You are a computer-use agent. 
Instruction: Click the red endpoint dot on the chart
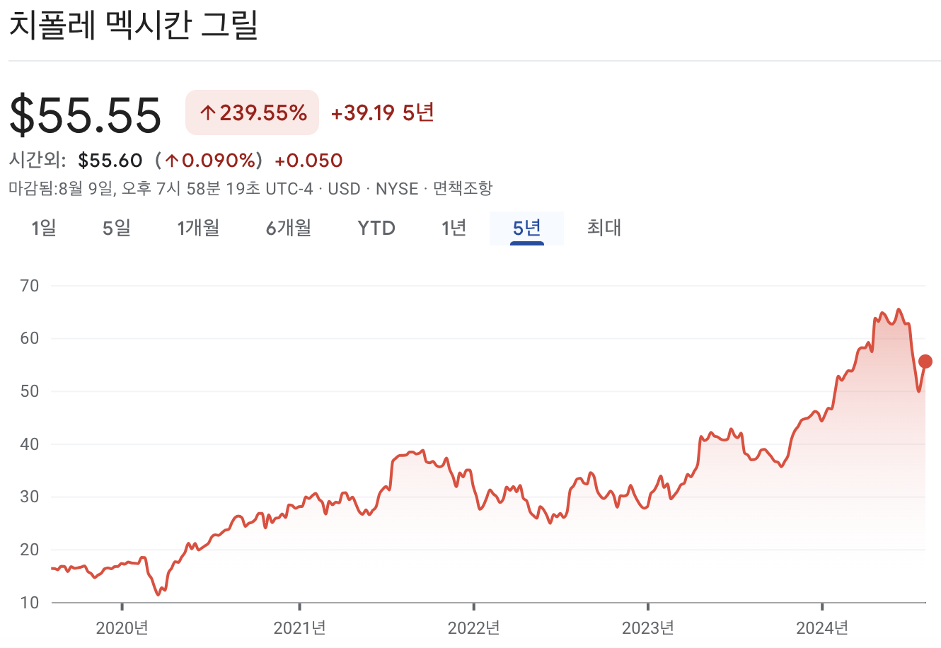click(924, 361)
